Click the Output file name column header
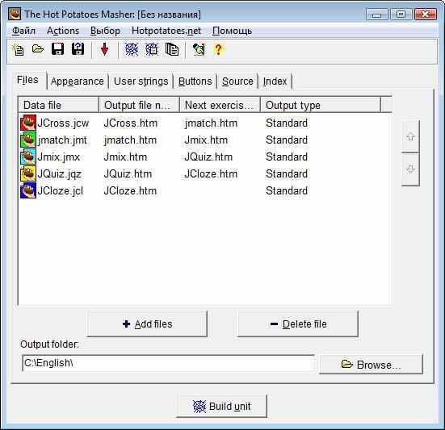Viewport: 445px width, 430px height. point(139,105)
